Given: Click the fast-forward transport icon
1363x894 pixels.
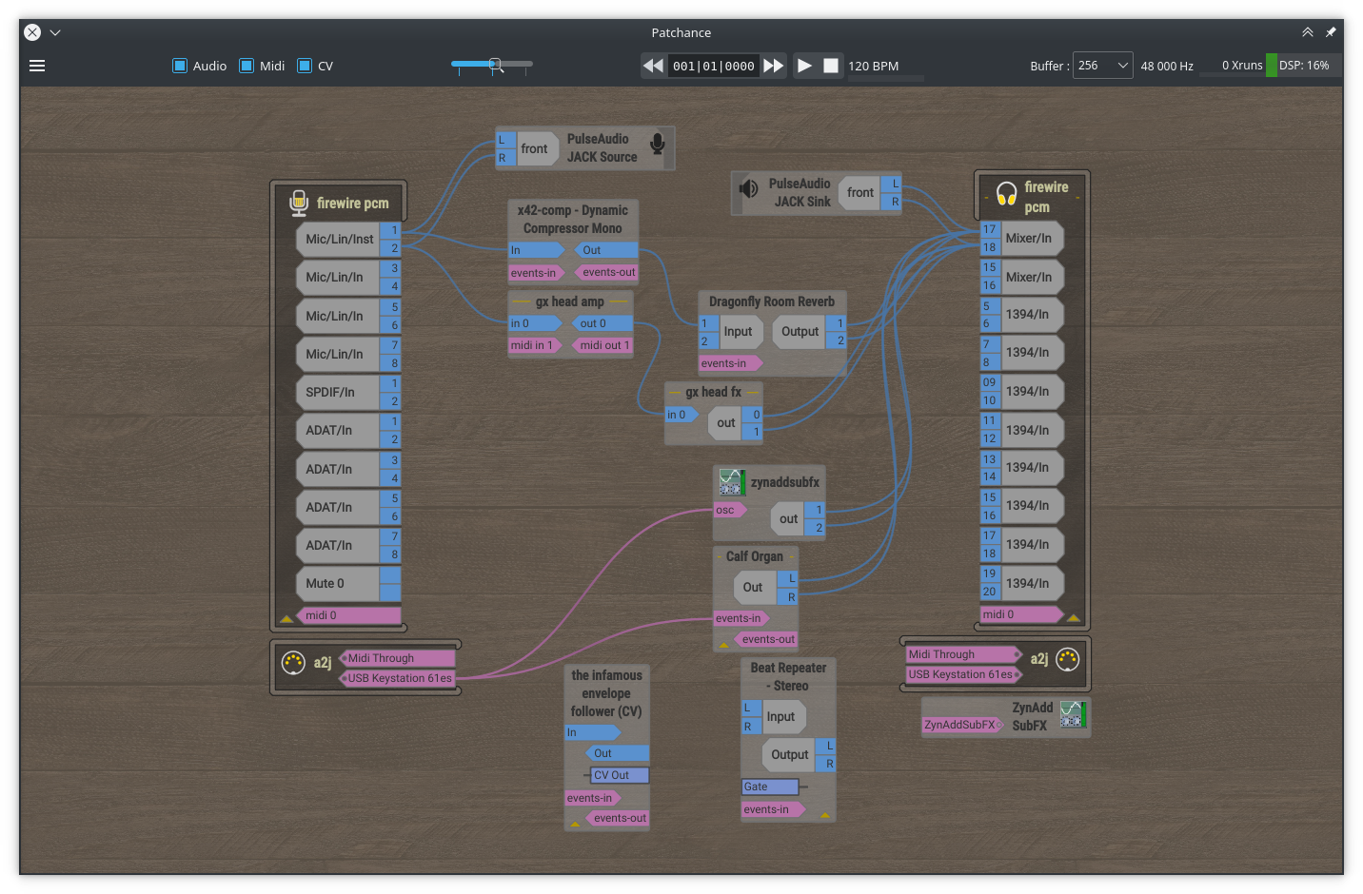Looking at the screenshot, I should tap(774, 66).
